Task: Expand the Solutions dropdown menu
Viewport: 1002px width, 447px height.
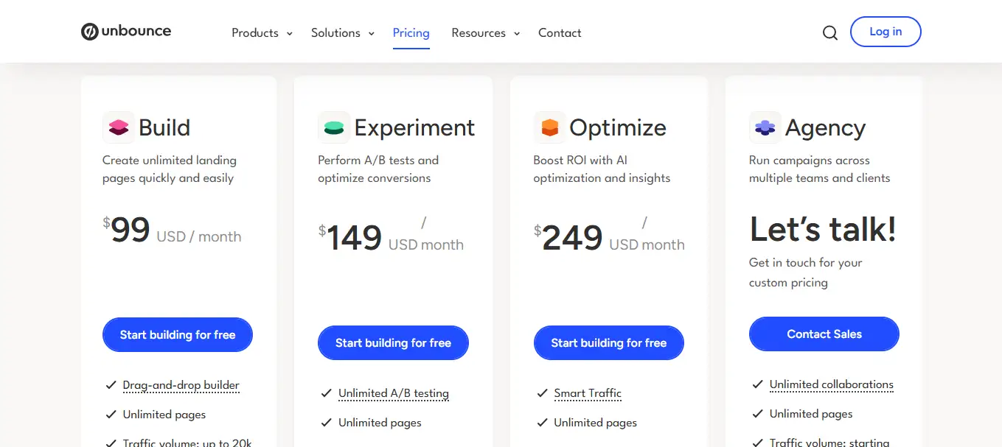Action: pos(342,33)
